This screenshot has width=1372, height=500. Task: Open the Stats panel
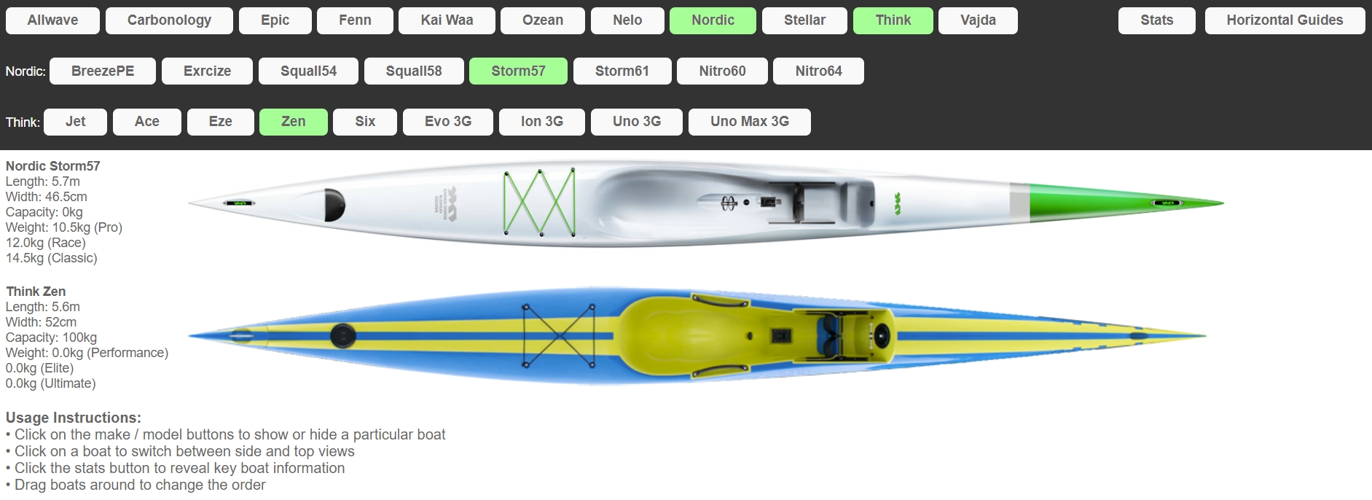1156,20
